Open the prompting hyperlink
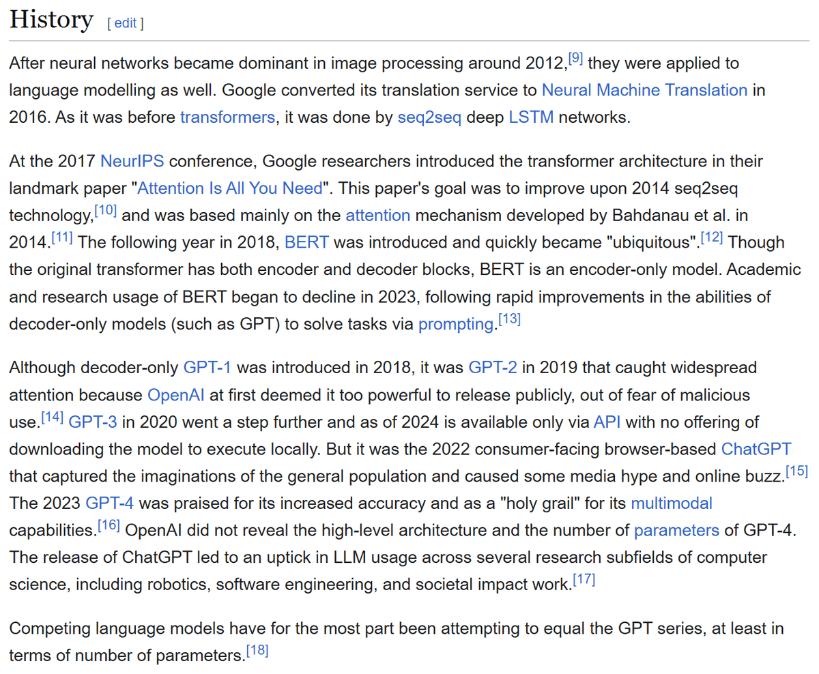 (x=455, y=323)
